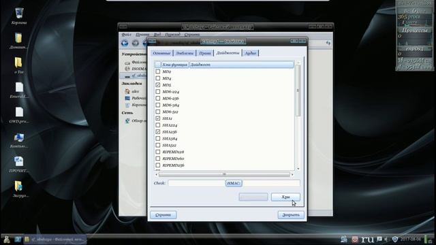Enable the RIPEMD160 hash checkbox

point(157,159)
